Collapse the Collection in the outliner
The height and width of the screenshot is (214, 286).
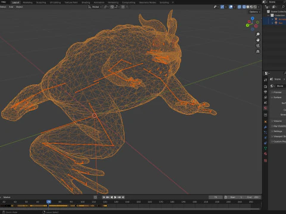click(269, 15)
